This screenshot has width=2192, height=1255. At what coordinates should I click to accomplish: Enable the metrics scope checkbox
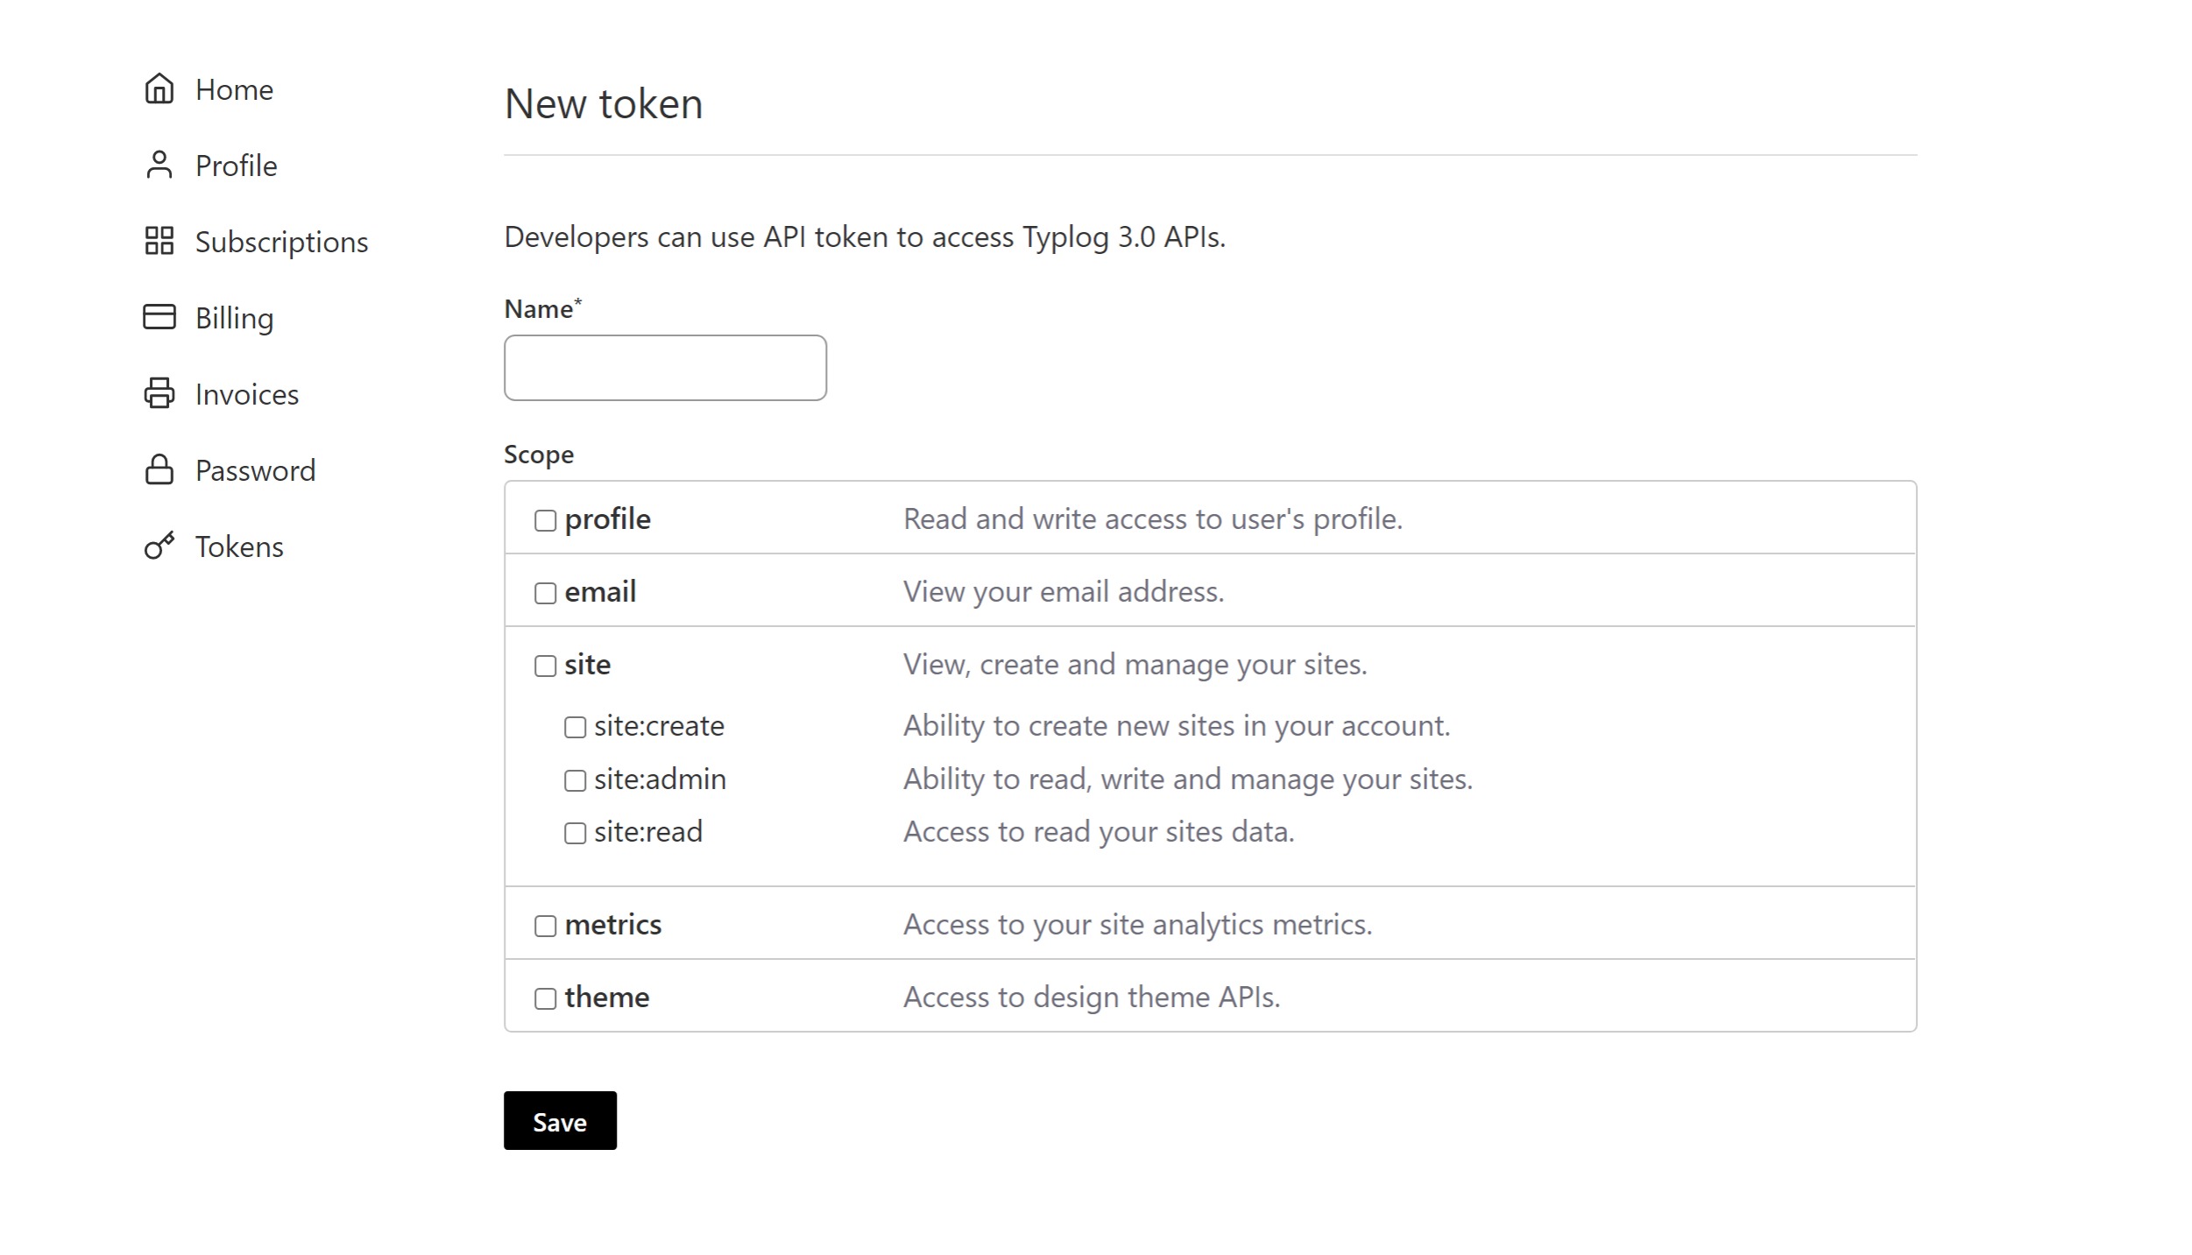[543, 924]
